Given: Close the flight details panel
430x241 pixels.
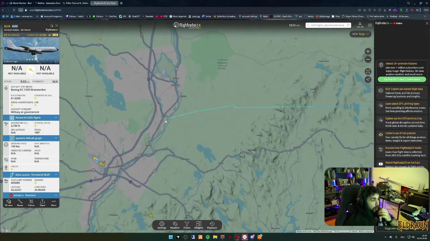Looking at the screenshot, I should tap(56, 26).
